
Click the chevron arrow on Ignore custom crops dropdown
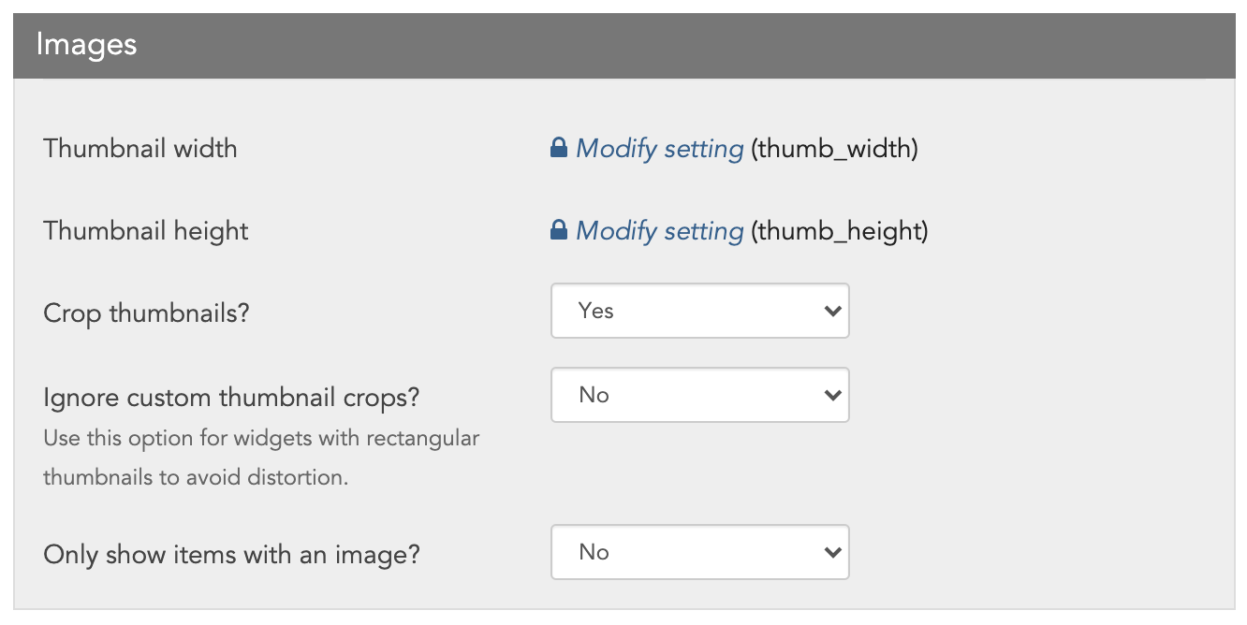pyautogui.click(x=832, y=396)
